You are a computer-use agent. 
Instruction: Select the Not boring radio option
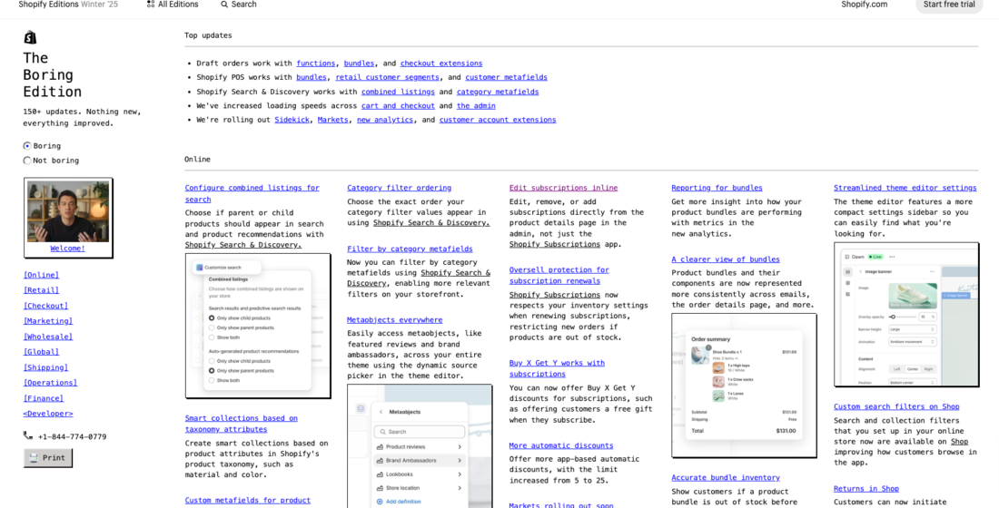point(27,161)
